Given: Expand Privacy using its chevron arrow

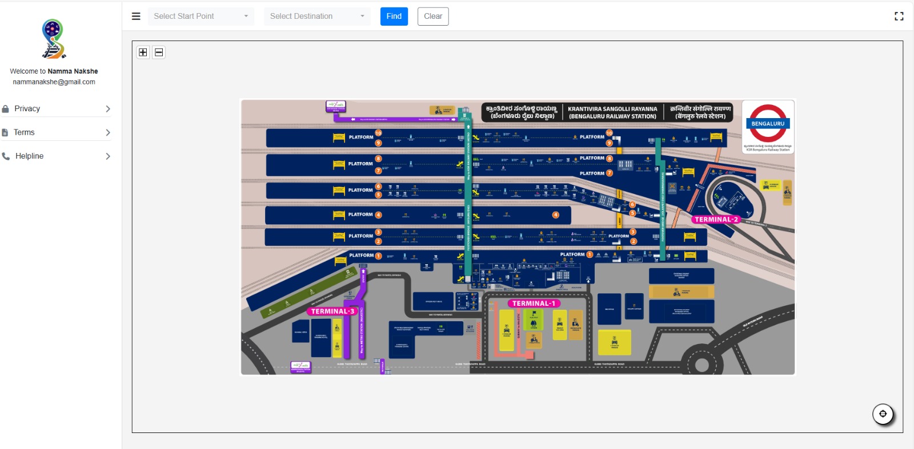Looking at the screenshot, I should (x=107, y=109).
